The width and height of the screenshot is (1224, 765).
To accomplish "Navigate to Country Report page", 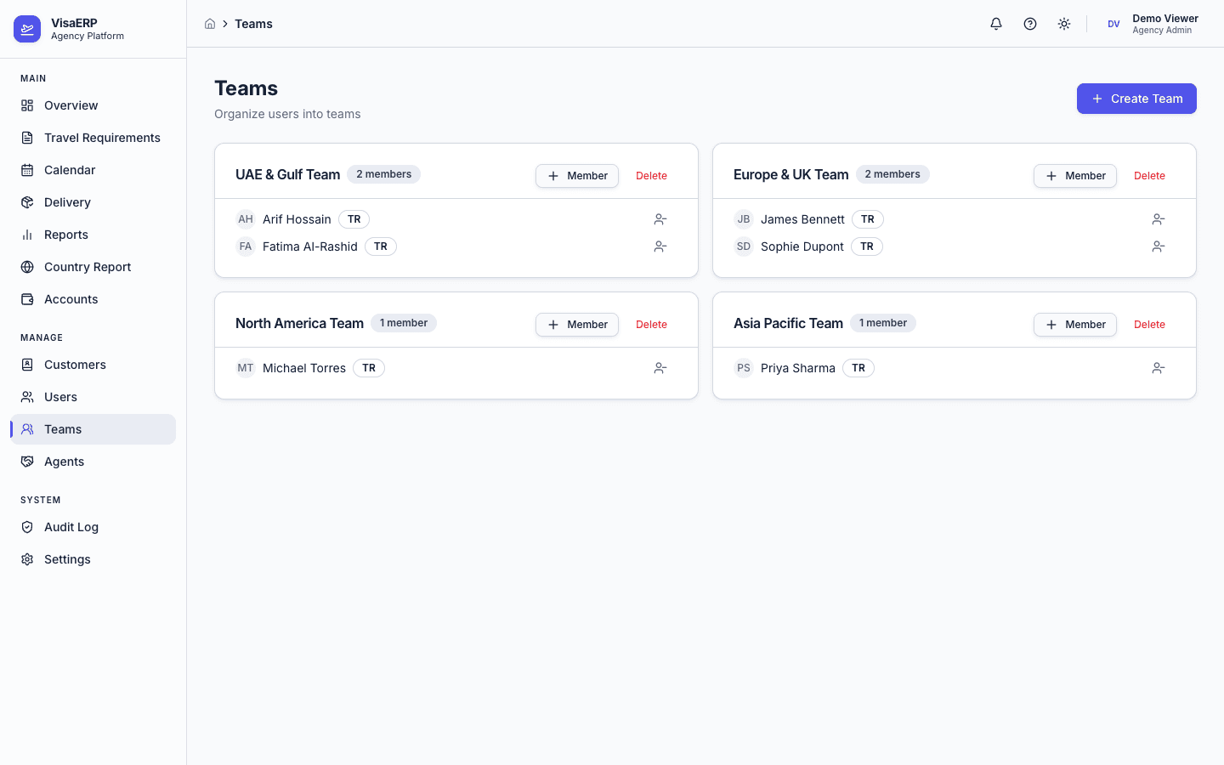I will (x=88, y=267).
